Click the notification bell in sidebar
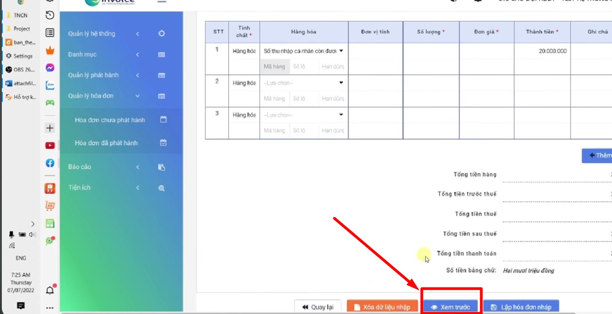 (x=50, y=290)
